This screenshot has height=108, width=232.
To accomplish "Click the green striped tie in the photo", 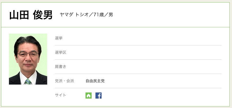I will 28,82.
